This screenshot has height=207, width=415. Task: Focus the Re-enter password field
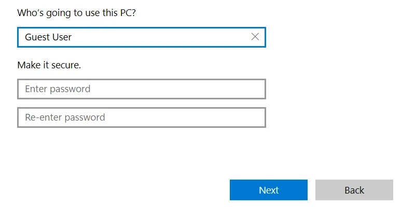[x=141, y=117]
